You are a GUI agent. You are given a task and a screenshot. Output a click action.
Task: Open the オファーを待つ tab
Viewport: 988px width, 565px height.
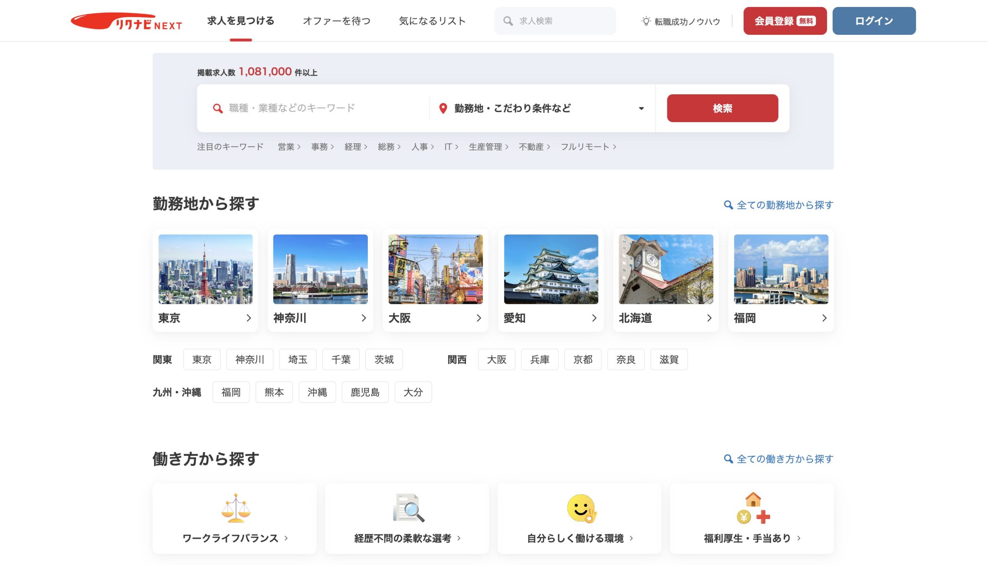pyautogui.click(x=337, y=21)
